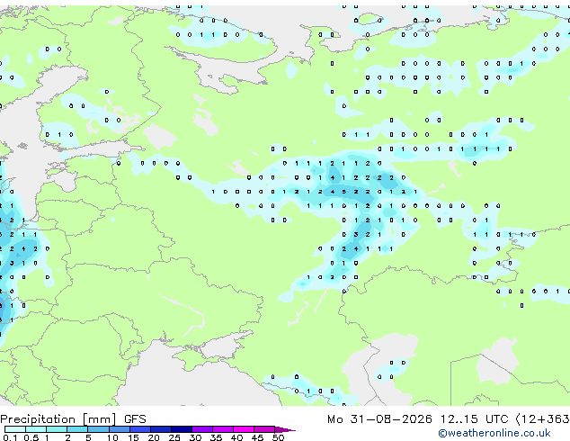Screen dimensions: 570x441
Task: Pick the 10–15 mm blue legend swatch
Action: coord(120,429)
